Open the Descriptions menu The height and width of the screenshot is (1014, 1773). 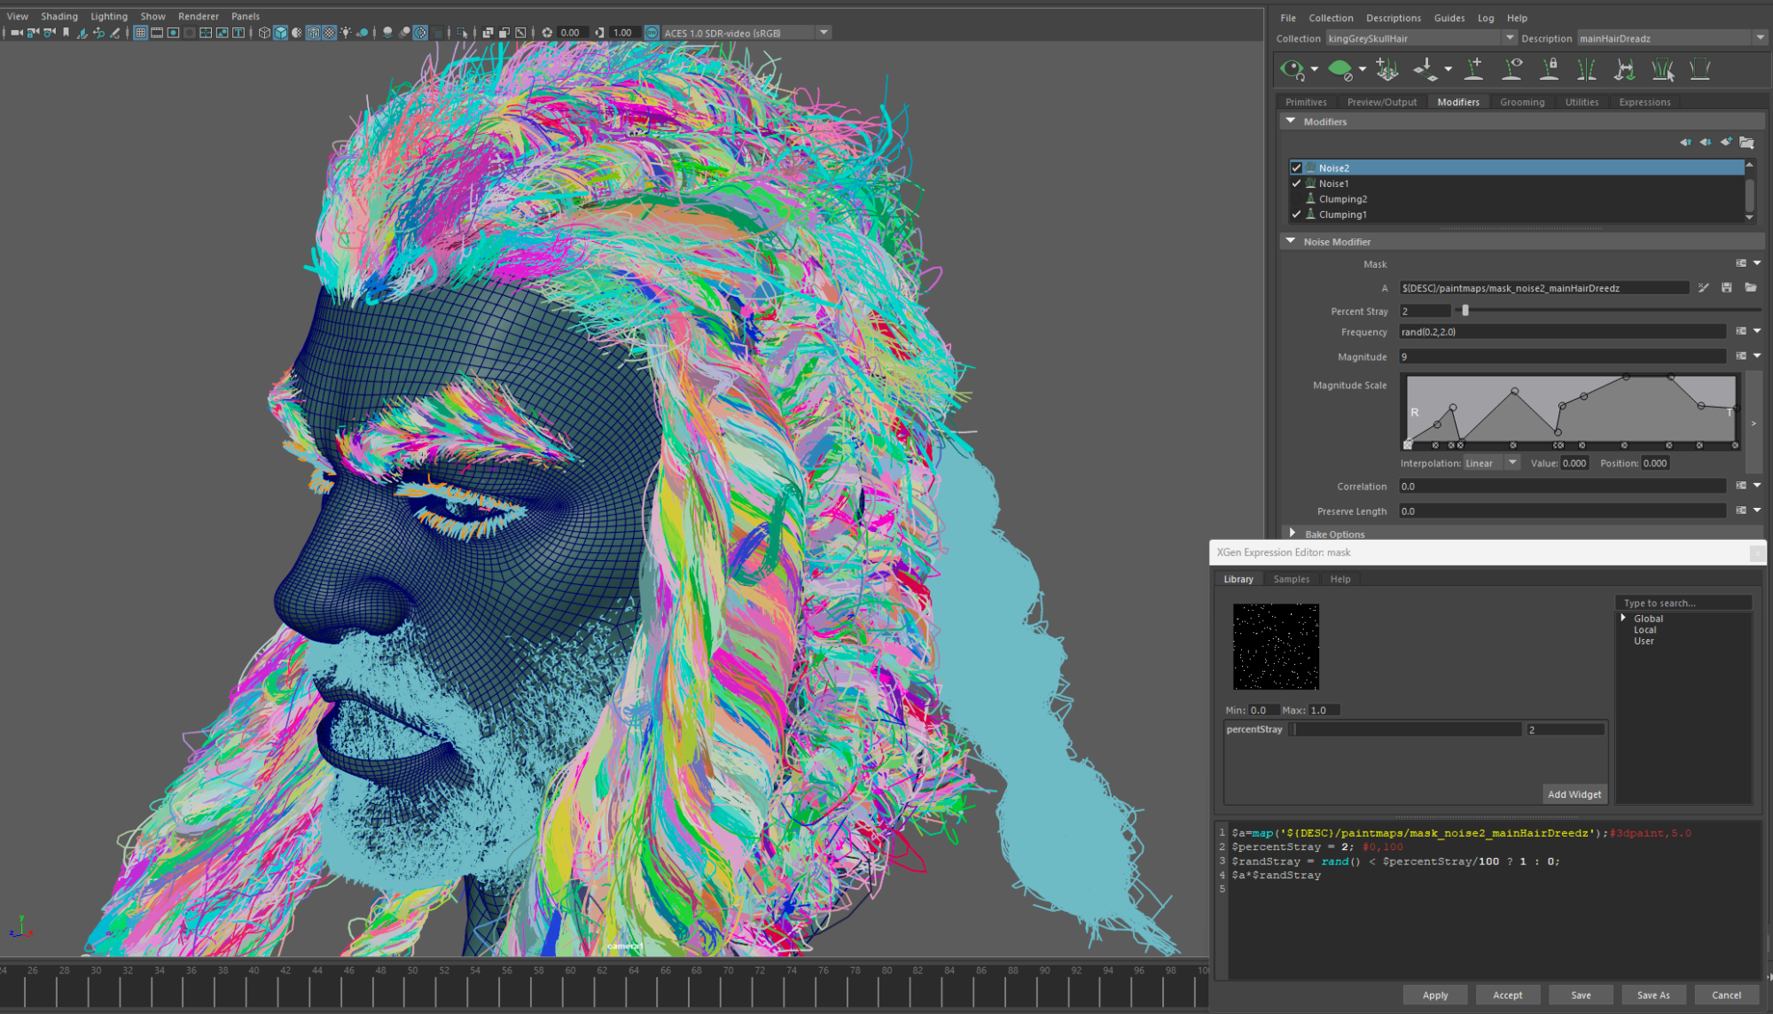coord(1393,18)
